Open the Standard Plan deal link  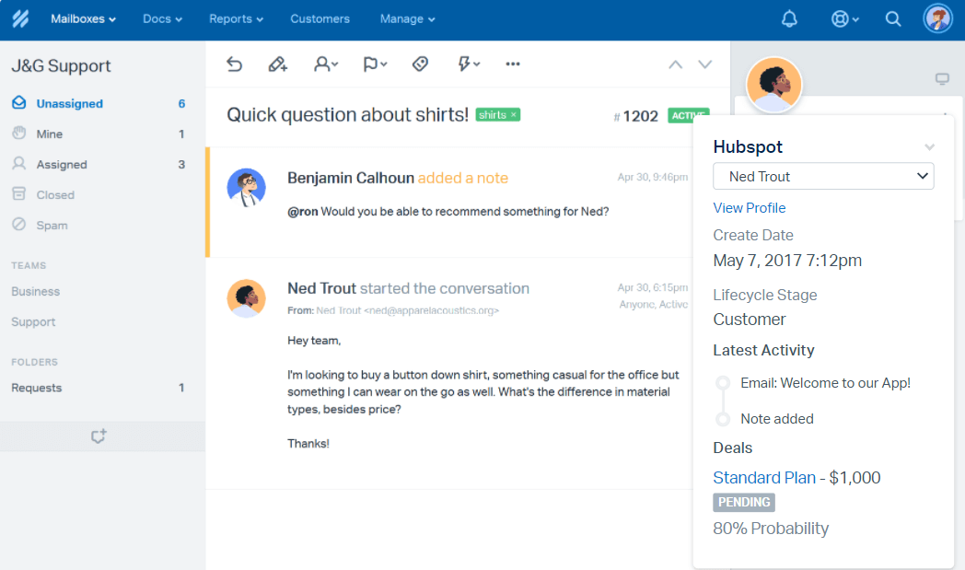(764, 478)
